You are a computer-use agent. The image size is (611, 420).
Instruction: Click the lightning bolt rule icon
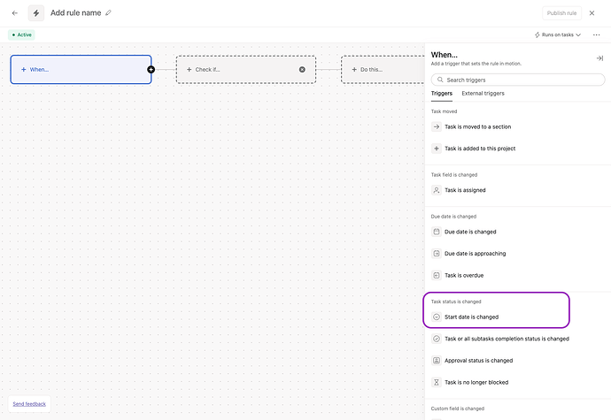coord(35,13)
